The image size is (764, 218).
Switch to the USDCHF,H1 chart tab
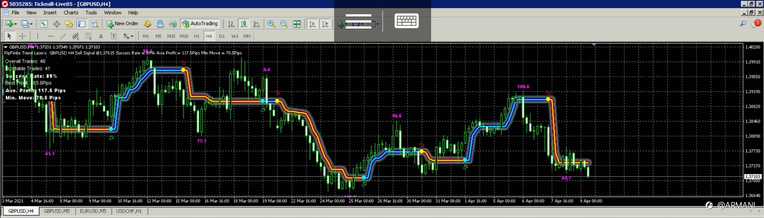[x=129, y=211]
